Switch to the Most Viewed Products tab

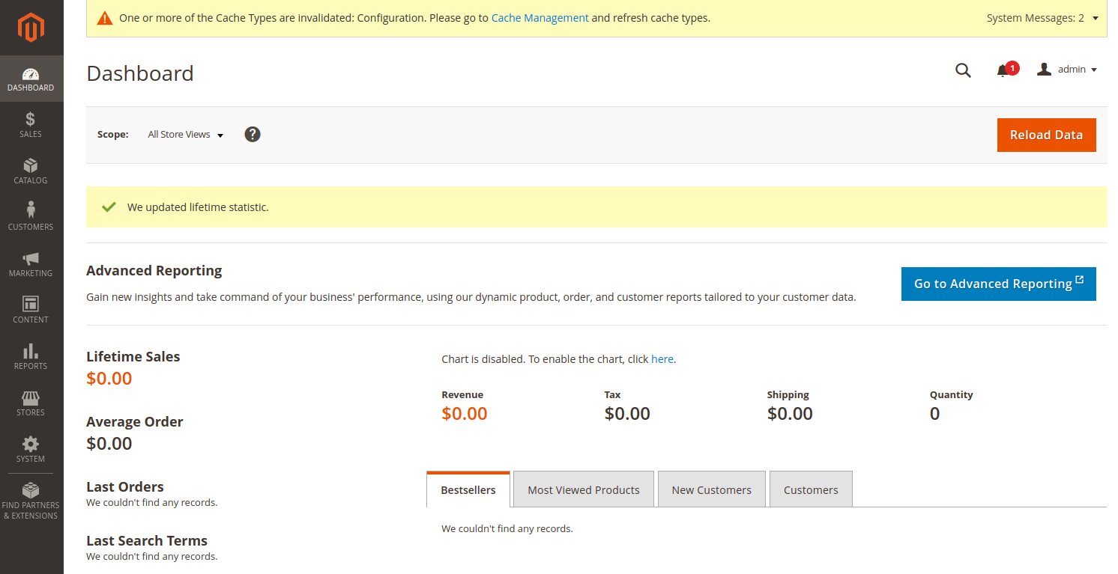pos(584,490)
